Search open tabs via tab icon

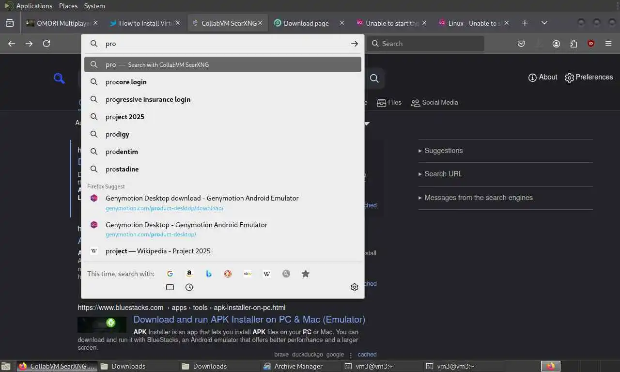(x=170, y=287)
